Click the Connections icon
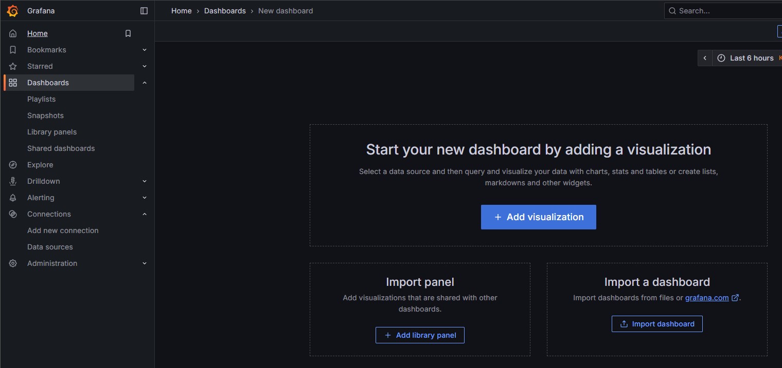782x368 pixels. pos(12,214)
